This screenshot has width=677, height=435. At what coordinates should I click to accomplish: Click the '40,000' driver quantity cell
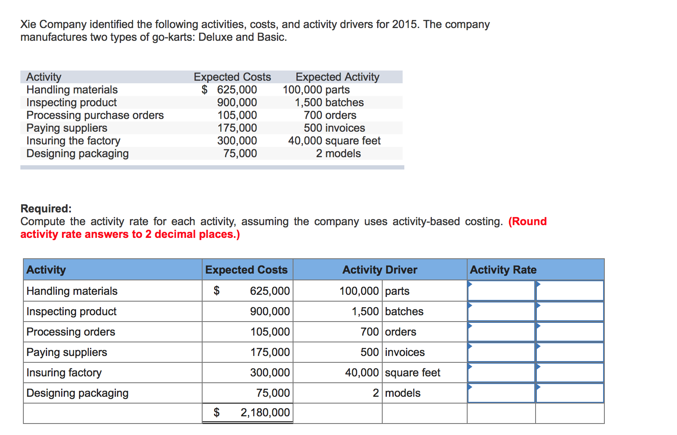[338, 373]
